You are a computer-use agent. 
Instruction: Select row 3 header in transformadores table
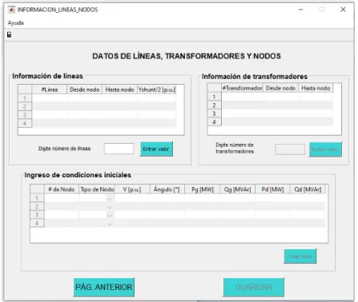point(214,113)
